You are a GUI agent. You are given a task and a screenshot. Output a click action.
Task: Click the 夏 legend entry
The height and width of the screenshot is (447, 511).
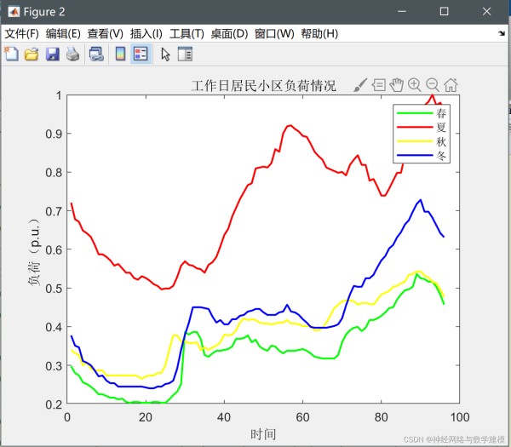point(441,127)
